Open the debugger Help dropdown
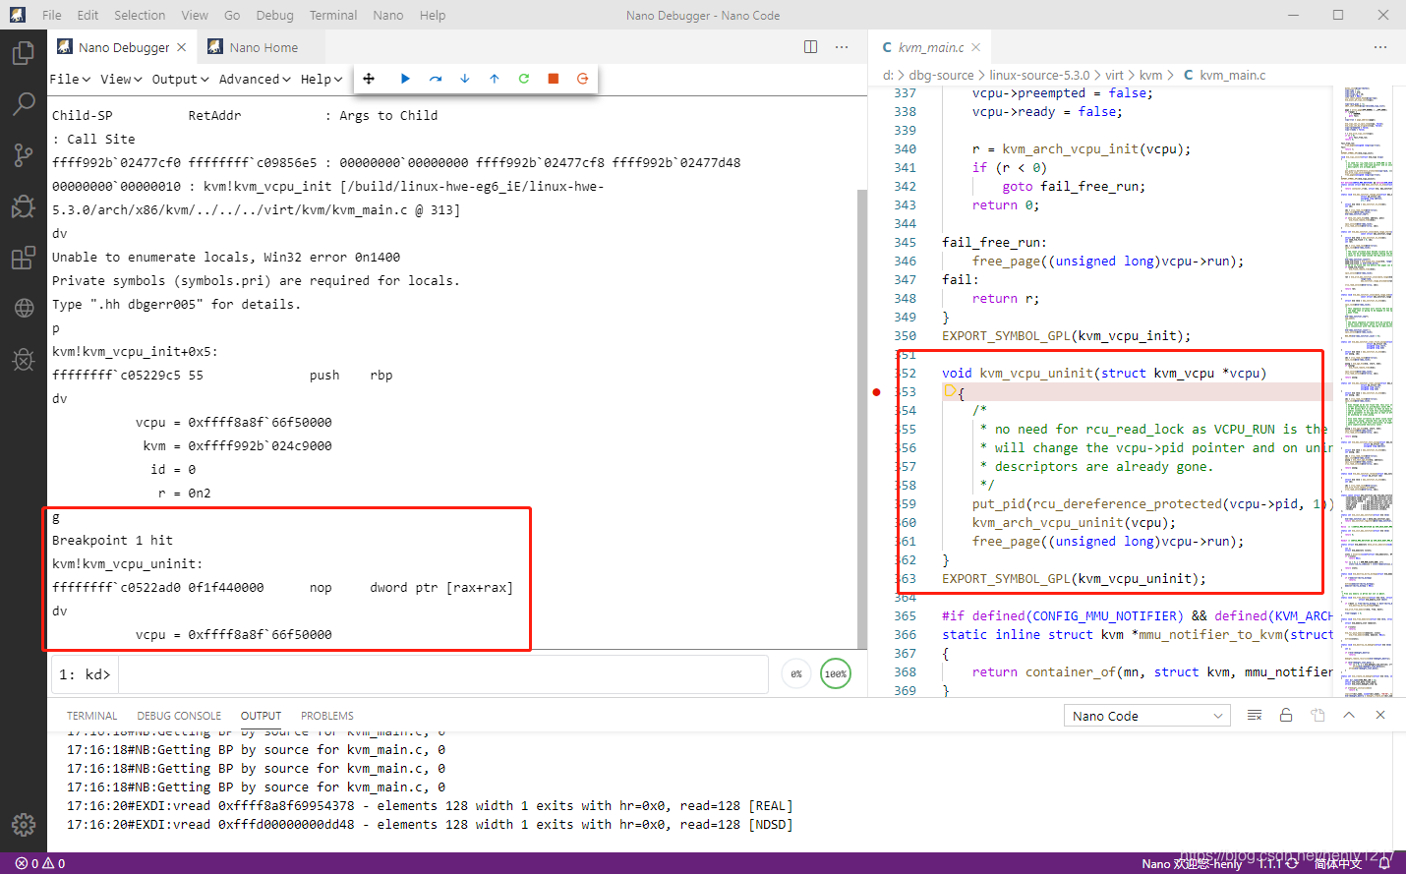Image resolution: width=1406 pixels, height=874 pixels. click(x=322, y=79)
